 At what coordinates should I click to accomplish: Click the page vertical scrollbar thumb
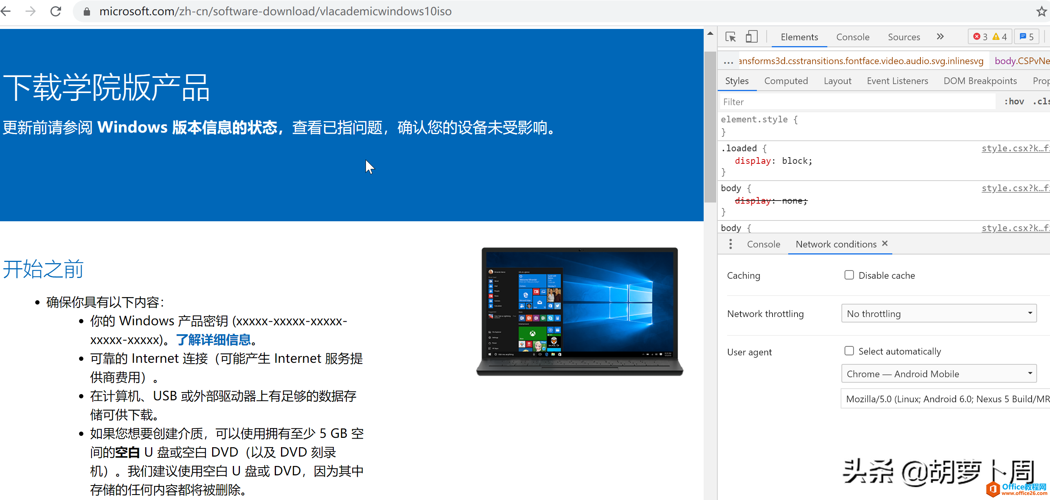(710, 127)
